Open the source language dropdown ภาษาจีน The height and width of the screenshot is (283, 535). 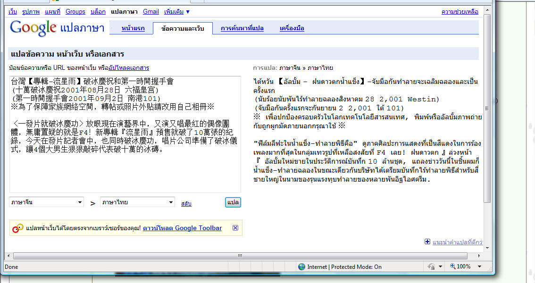[x=46, y=202]
